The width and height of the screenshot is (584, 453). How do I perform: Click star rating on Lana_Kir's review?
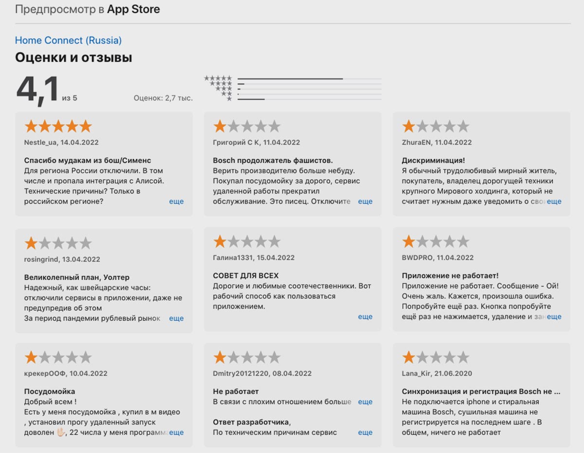click(436, 358)
